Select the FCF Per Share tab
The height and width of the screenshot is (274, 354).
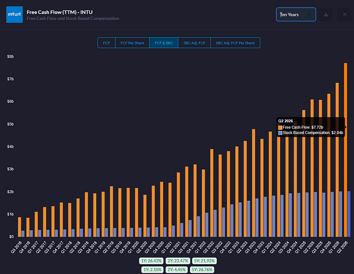pos(132,43)
